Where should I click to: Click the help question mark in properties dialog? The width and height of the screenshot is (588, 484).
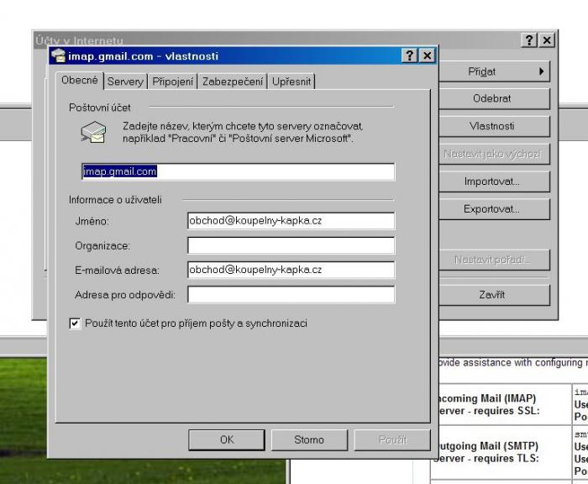tap(409, 55)
